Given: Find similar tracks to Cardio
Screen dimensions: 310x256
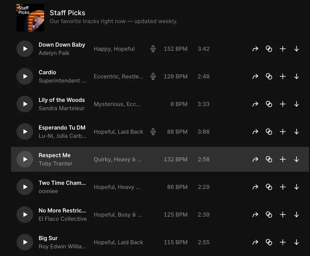Looking at the screenshot, I should (x=269, y=76).
